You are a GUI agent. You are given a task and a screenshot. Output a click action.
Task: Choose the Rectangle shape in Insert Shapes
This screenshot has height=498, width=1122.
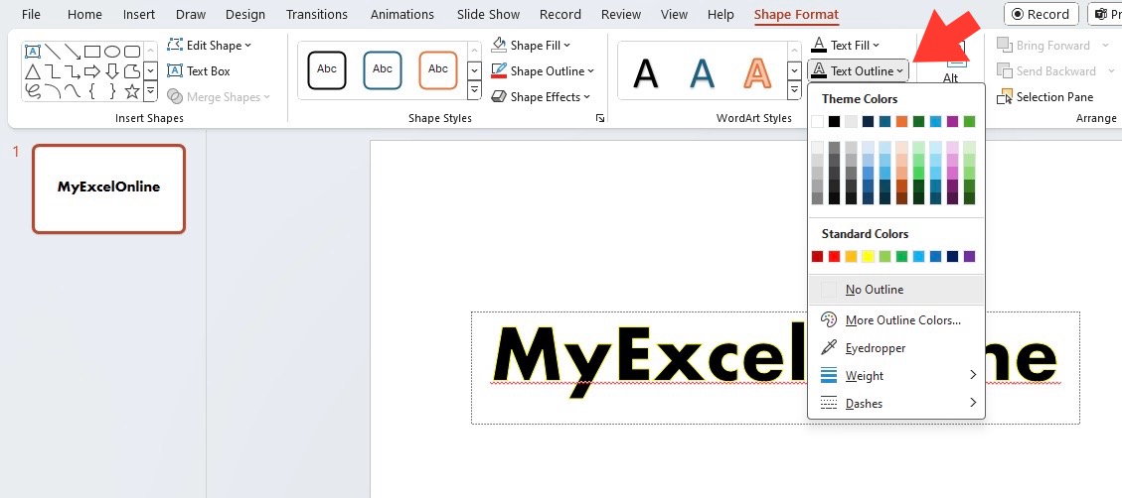point(92,52)
